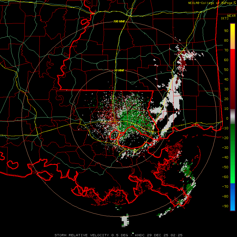Click the -60 value on the velocity scale
The width and height of the screenshot is (237, 237).
[x=225, y=177]
